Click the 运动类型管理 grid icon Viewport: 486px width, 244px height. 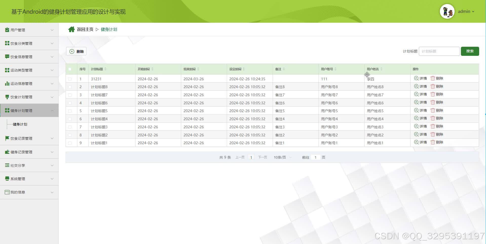(x=7, y=70)
